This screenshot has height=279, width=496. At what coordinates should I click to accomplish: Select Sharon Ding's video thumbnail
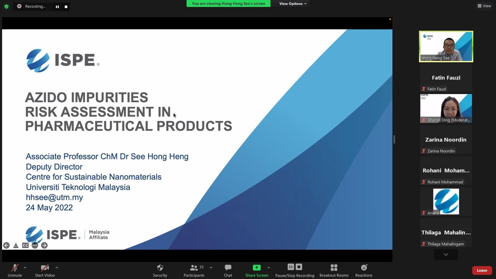446,108
